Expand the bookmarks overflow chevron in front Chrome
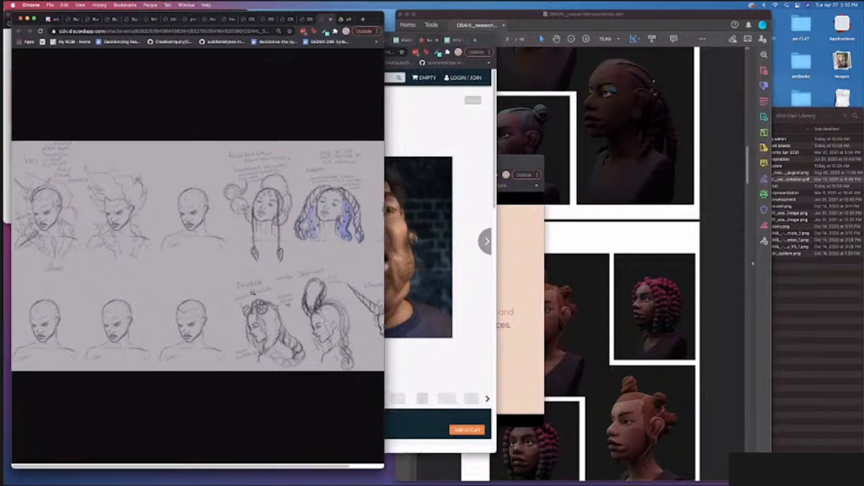The image size is (864, 486). pyautogui.click(x=376, y=42)
